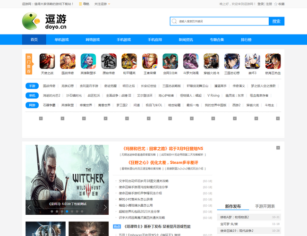Open hot article 《霍谭骑士》新补丁发布
The width and height of the screenshot is (307, 236).
coord(157,227)
